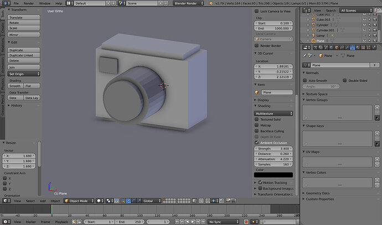The height and width of the screenshot is (225, 382).
Task: Open the Add menu in viewport header
Action: coord(43,201)
